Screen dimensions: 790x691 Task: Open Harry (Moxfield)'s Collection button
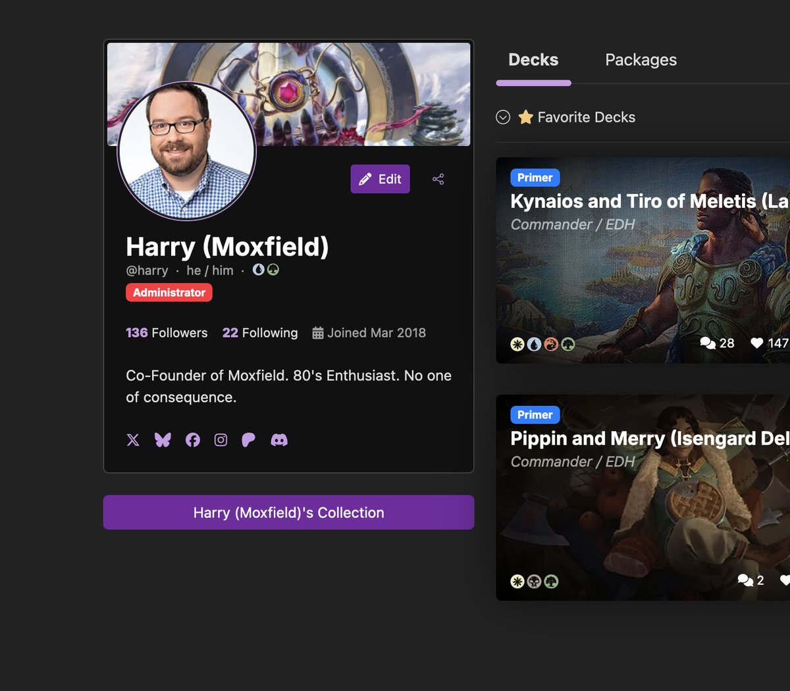[x=288, y=513]
